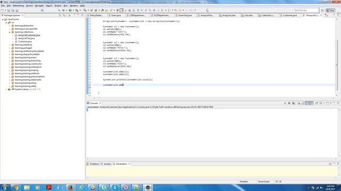Collapse the learning.collections package
The width and height of the screenshot is (341, 191).
click(x=10, y=32)
